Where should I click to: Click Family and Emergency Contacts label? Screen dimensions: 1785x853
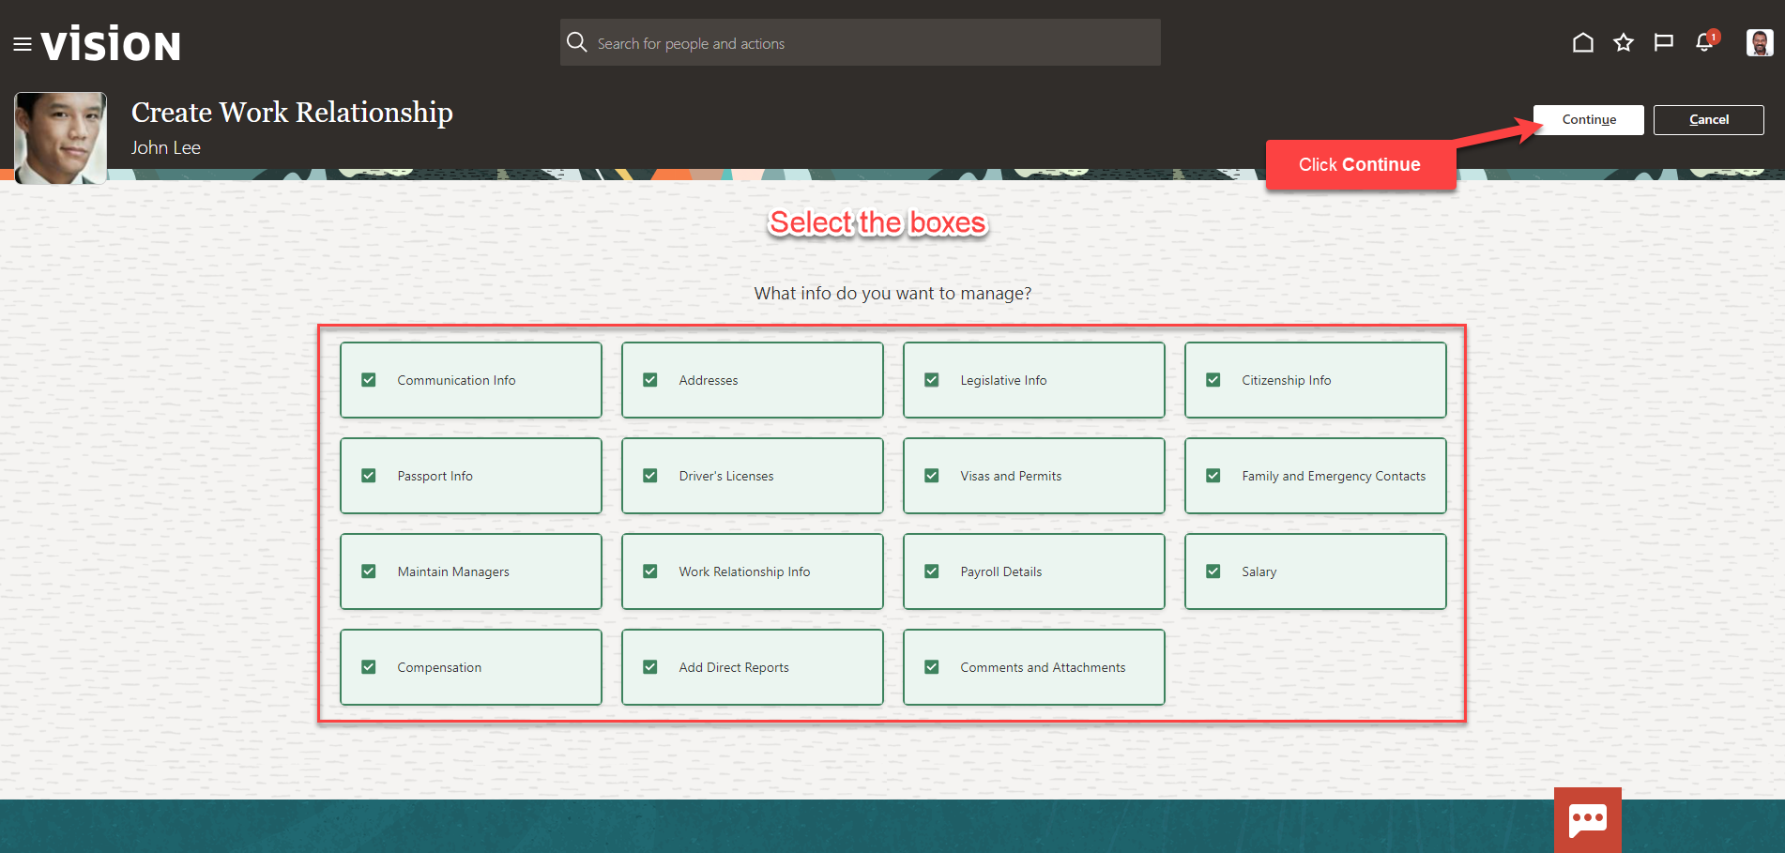[x=1334, y=476]
